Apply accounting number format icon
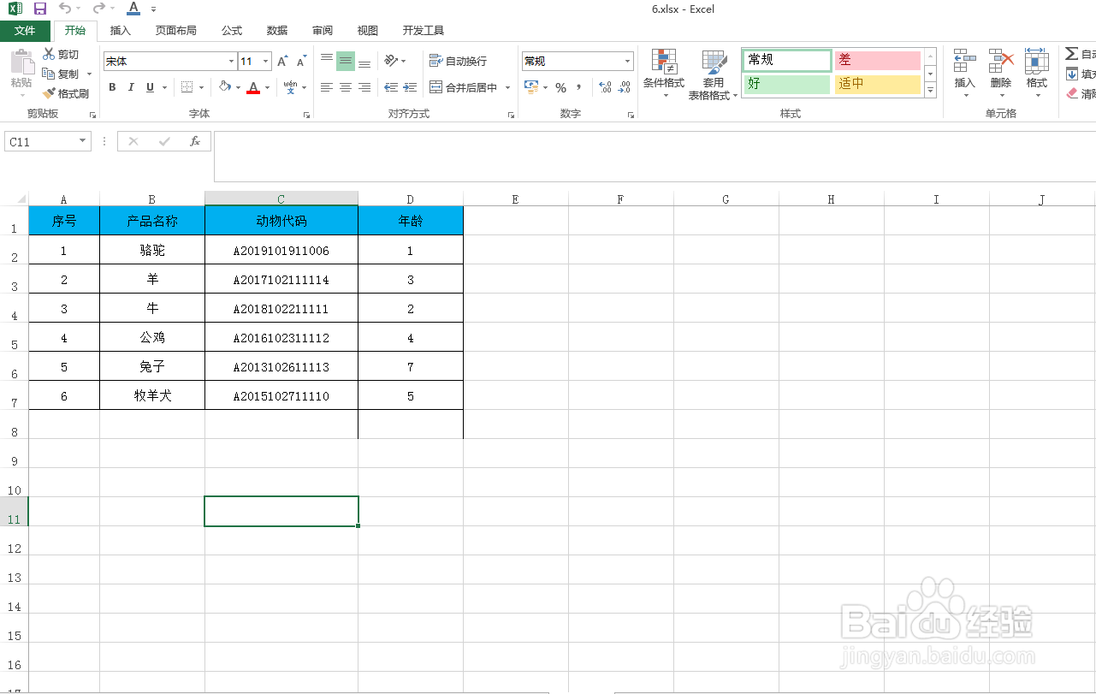Screen dimensions: 1096x694 [x=530, y=87]
